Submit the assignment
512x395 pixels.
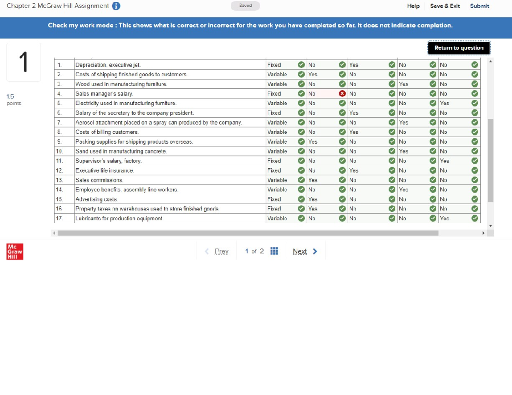click(479, 6)
